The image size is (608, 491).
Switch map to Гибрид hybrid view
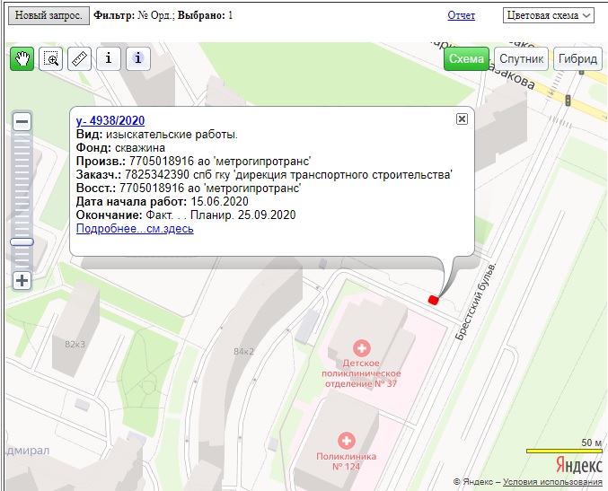point(577,59)
